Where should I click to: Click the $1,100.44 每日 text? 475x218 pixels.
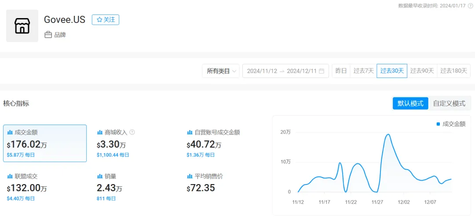(113, 155)
